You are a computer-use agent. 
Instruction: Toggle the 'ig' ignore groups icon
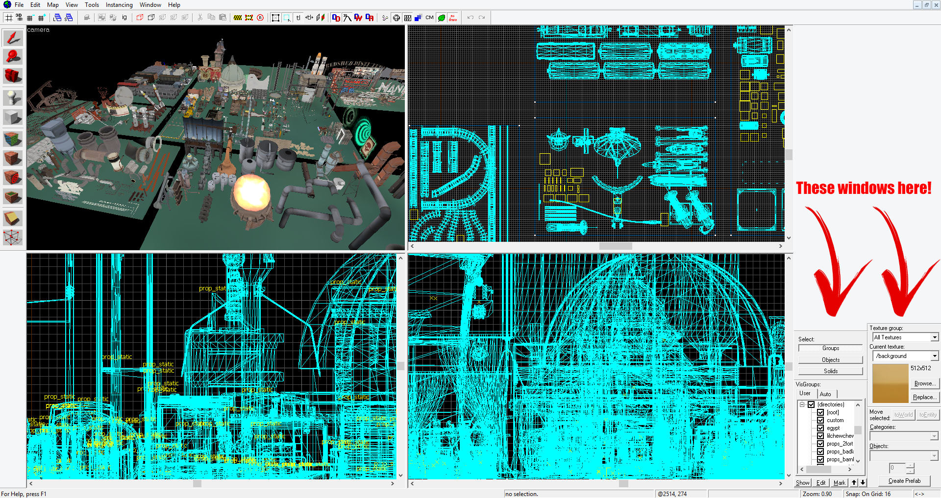point(124,18)
